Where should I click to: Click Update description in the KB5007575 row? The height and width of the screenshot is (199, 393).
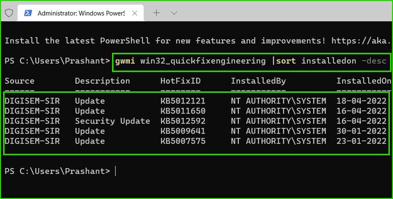click(x=90, y=141)
